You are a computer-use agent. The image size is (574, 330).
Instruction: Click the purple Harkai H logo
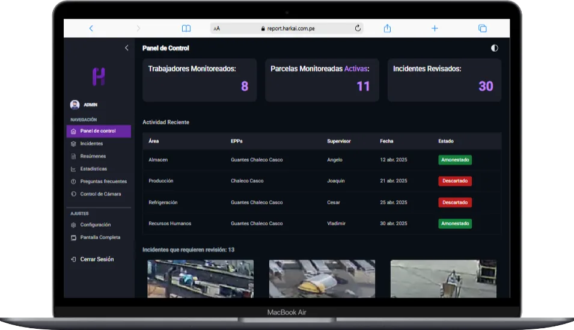99,76
